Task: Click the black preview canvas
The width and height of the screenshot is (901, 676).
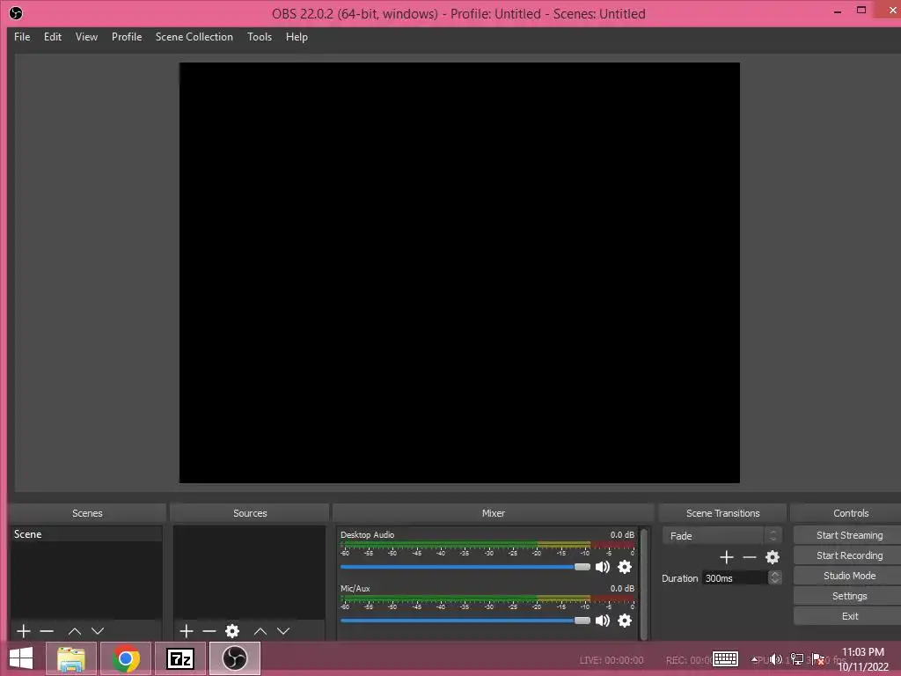Action: (x=459, y=273)
